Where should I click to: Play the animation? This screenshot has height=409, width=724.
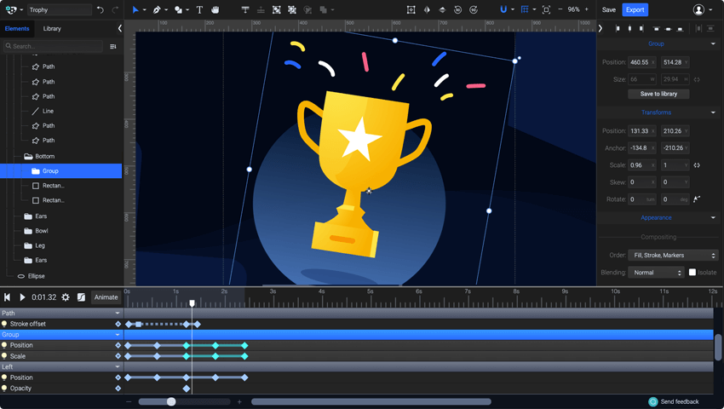click(x=22, y=297)
